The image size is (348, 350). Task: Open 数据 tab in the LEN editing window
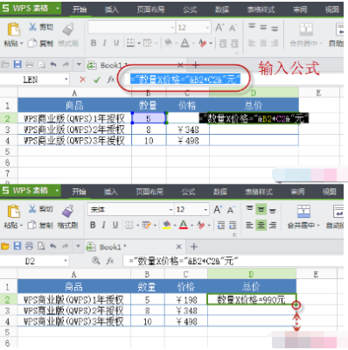coord(222,10)
